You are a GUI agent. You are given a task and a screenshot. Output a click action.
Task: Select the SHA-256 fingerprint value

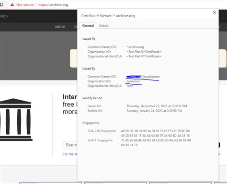[155, 133]
